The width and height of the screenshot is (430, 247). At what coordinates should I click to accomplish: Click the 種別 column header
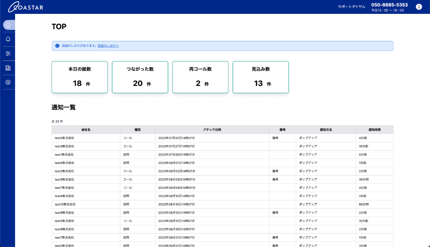137,130
